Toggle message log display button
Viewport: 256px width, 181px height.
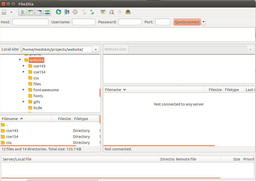point(22,12)
